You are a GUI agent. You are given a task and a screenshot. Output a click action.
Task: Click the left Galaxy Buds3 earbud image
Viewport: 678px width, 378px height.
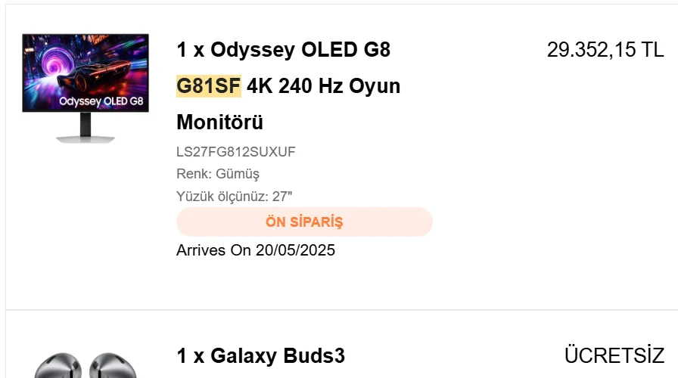pos(55,367)
